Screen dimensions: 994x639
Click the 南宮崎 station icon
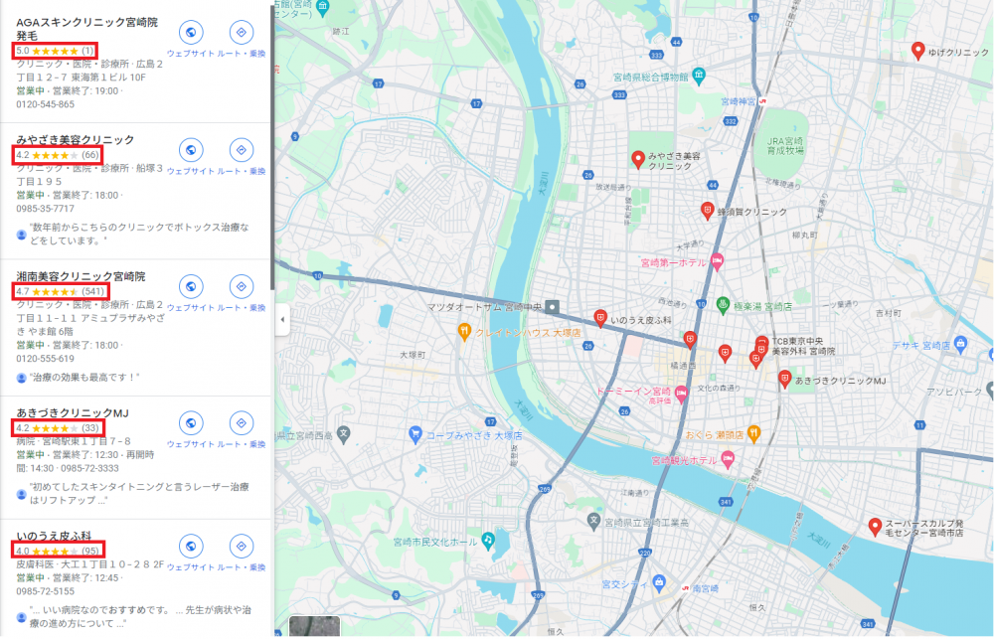[x=685, y=587]
